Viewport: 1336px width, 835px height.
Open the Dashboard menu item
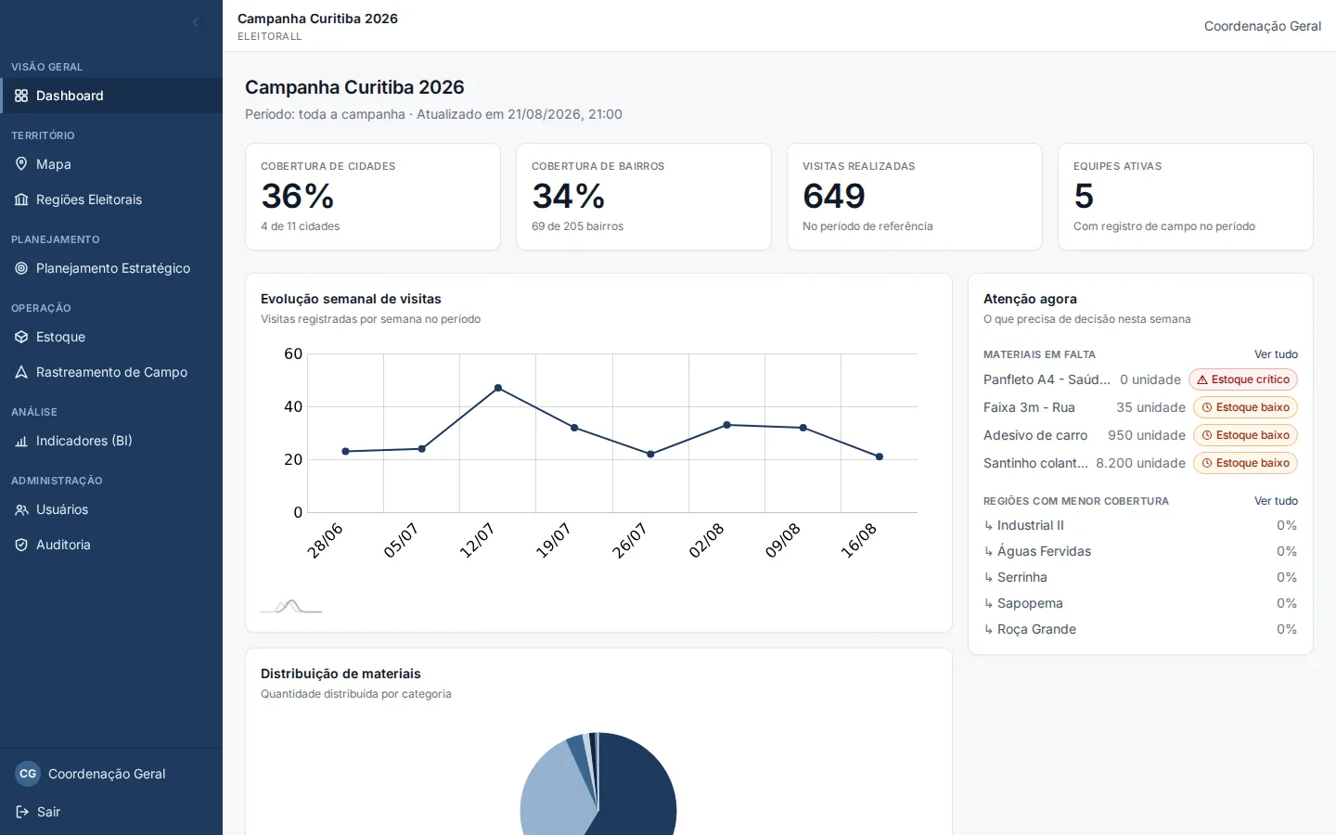pyautogui.click(x=111, y=96)
